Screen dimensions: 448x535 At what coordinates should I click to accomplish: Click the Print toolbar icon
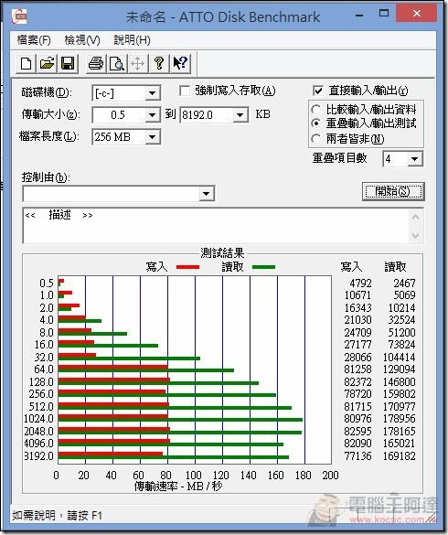96,63
